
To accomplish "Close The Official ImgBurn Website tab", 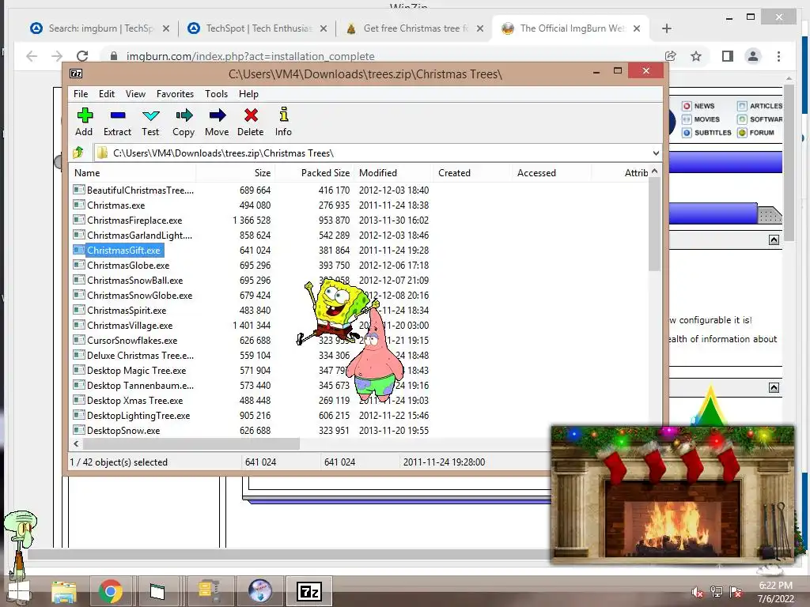I will (x=637, y=28).
